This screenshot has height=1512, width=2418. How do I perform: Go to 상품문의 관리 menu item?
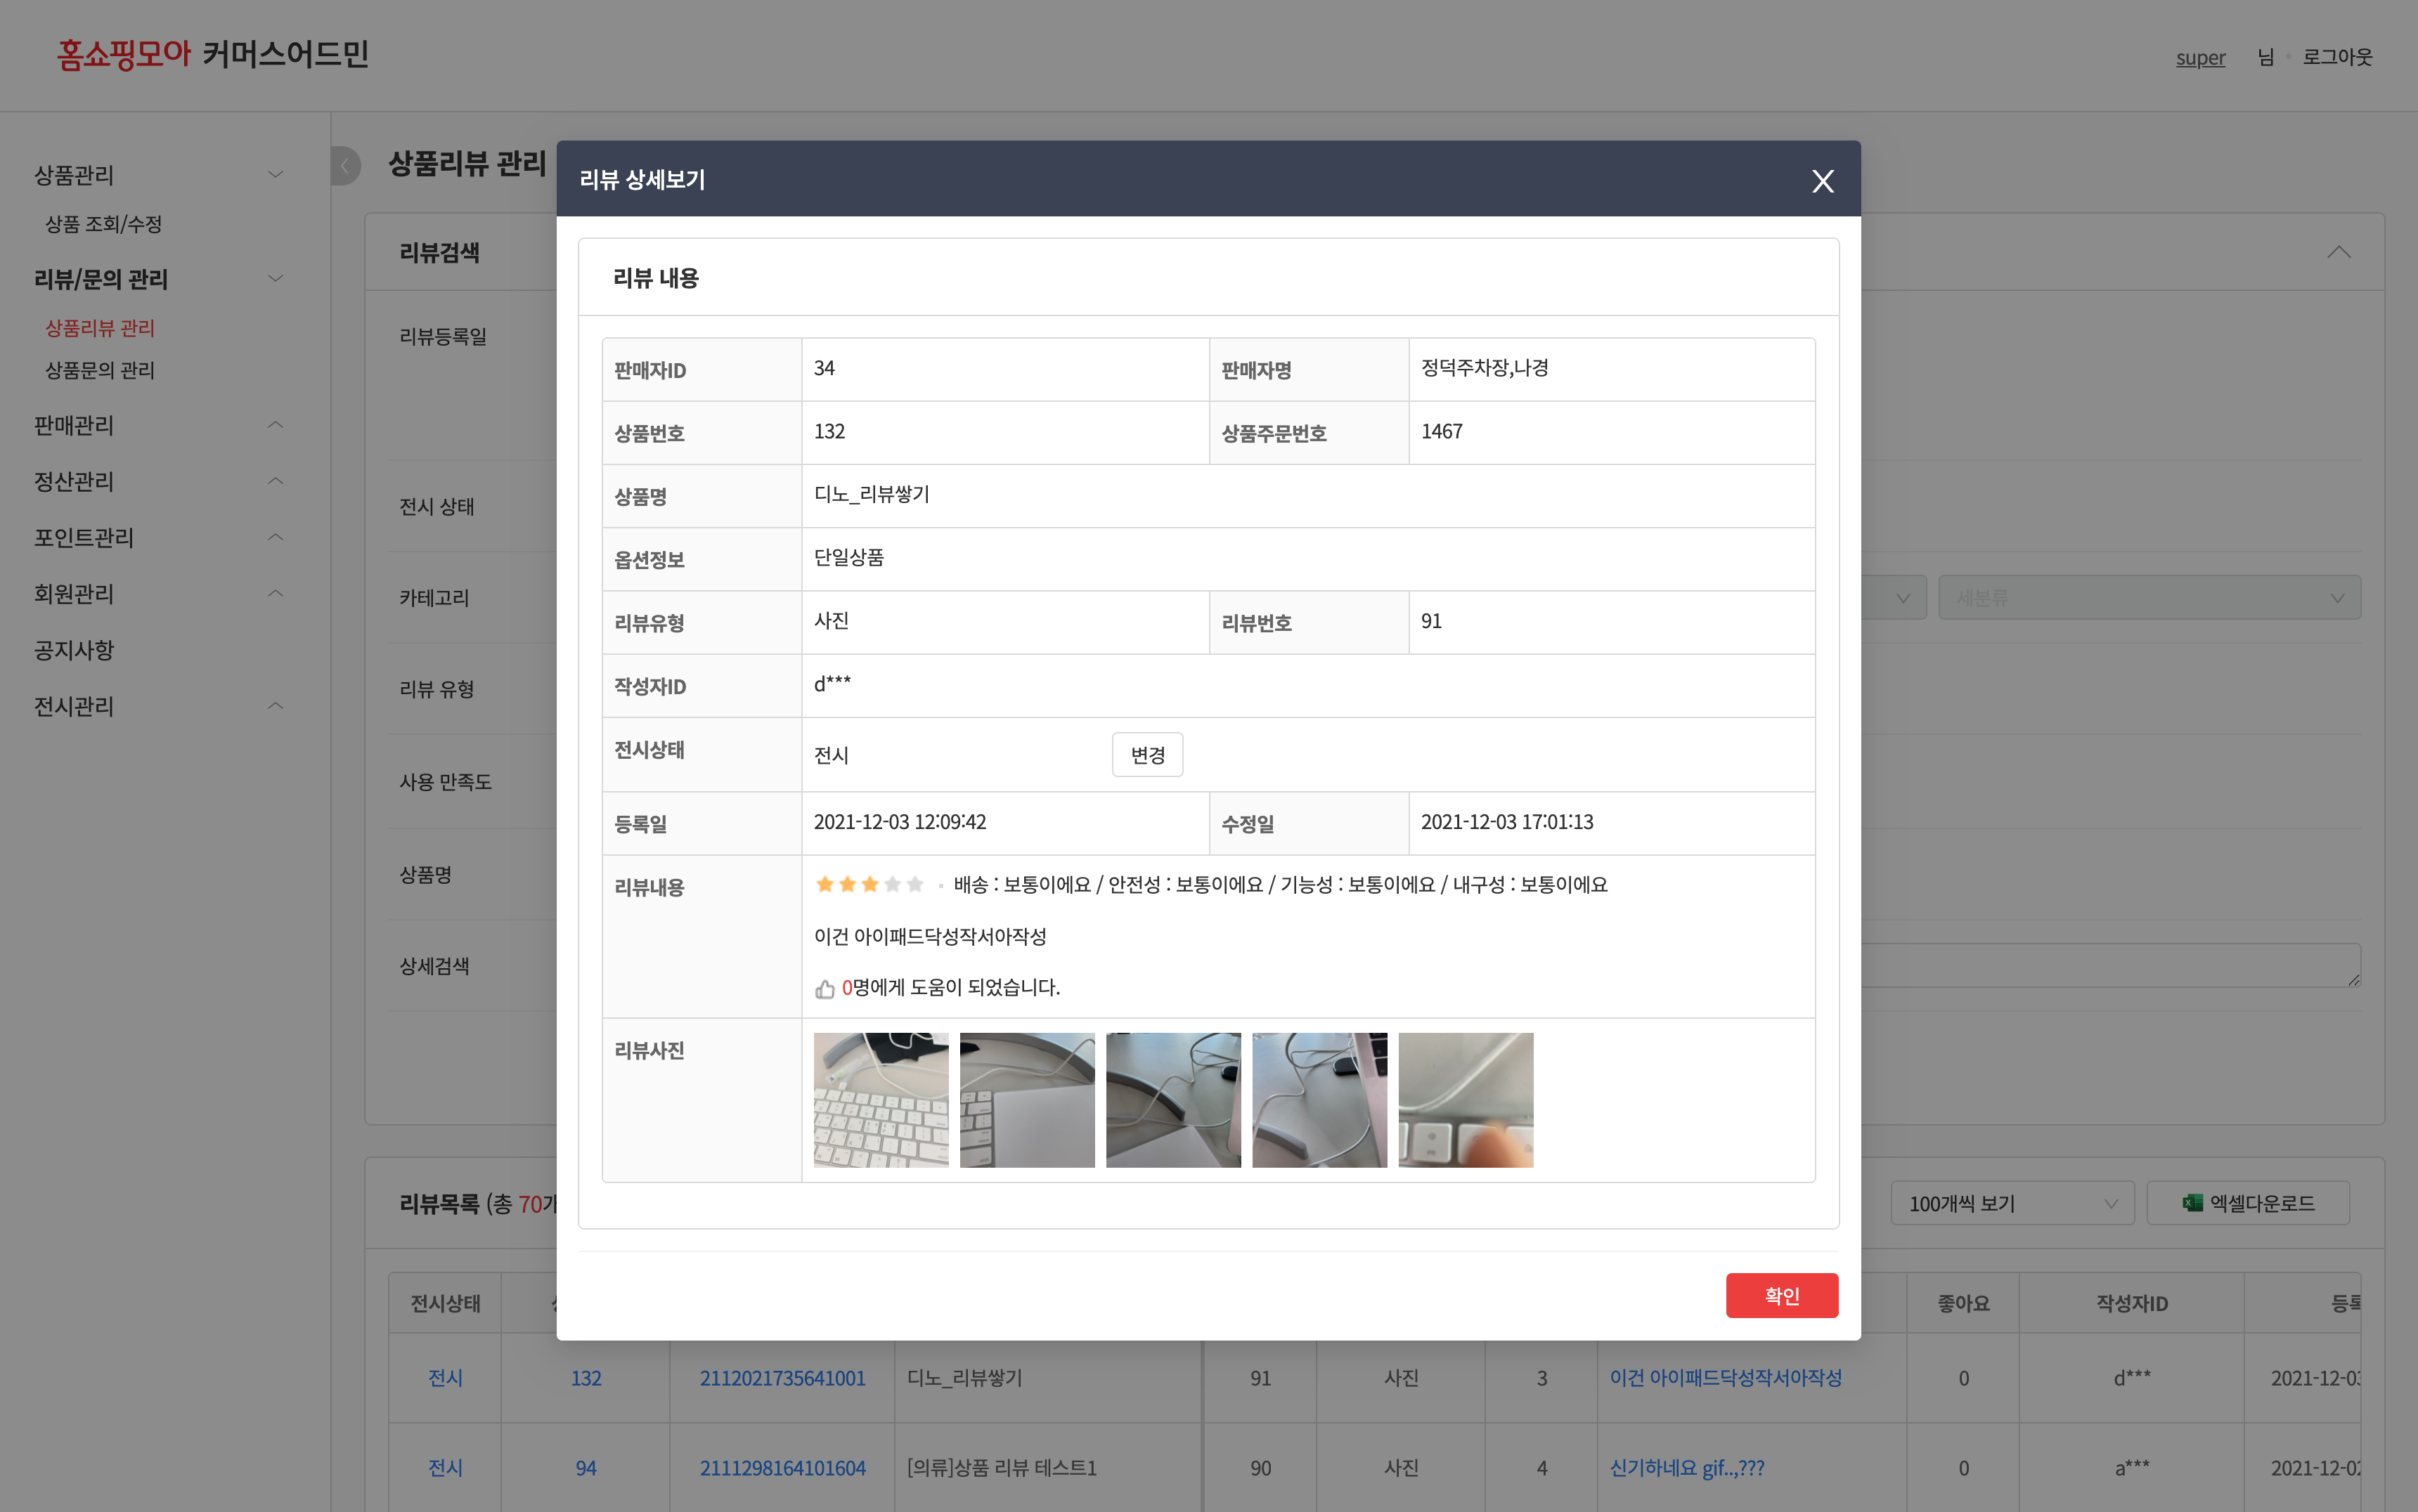click(100, 371)
